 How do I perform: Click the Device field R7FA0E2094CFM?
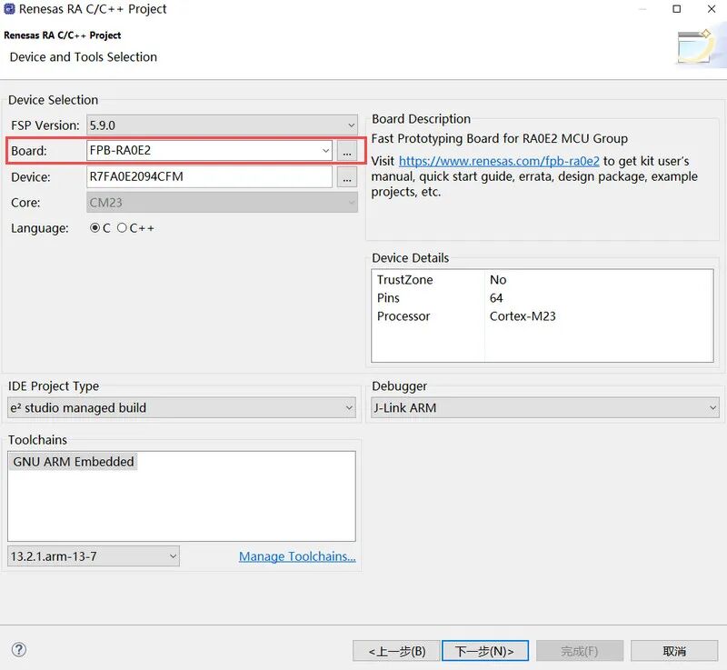click(210, 176)
